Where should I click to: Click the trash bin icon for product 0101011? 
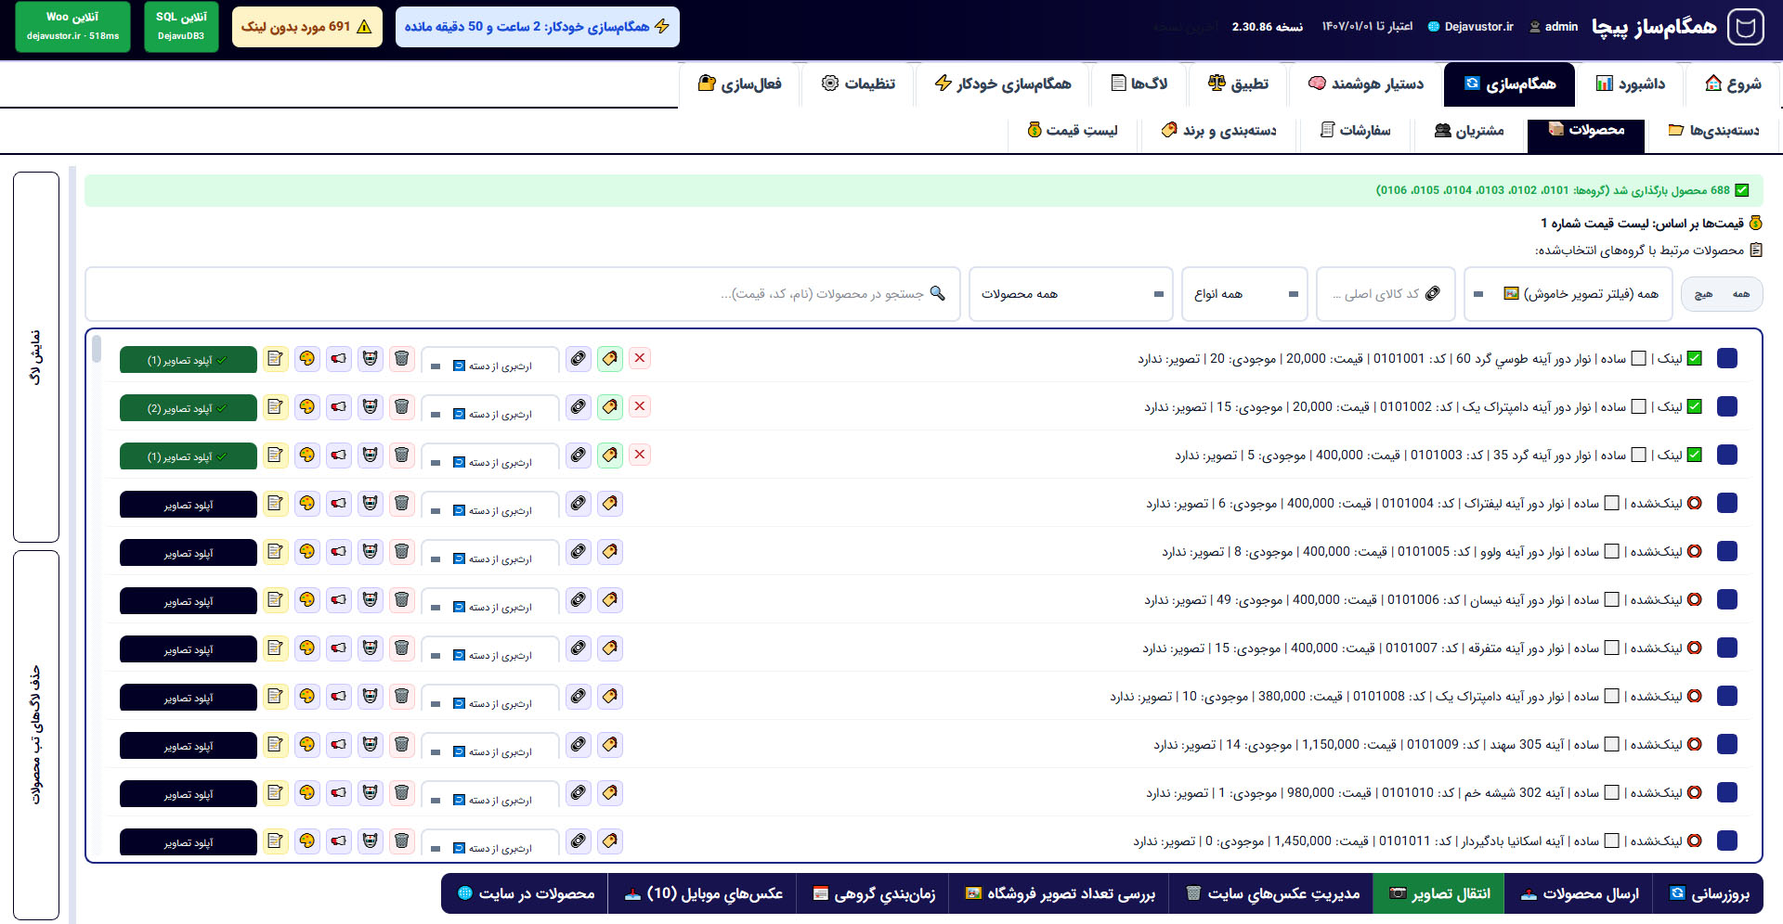[401, 841]
